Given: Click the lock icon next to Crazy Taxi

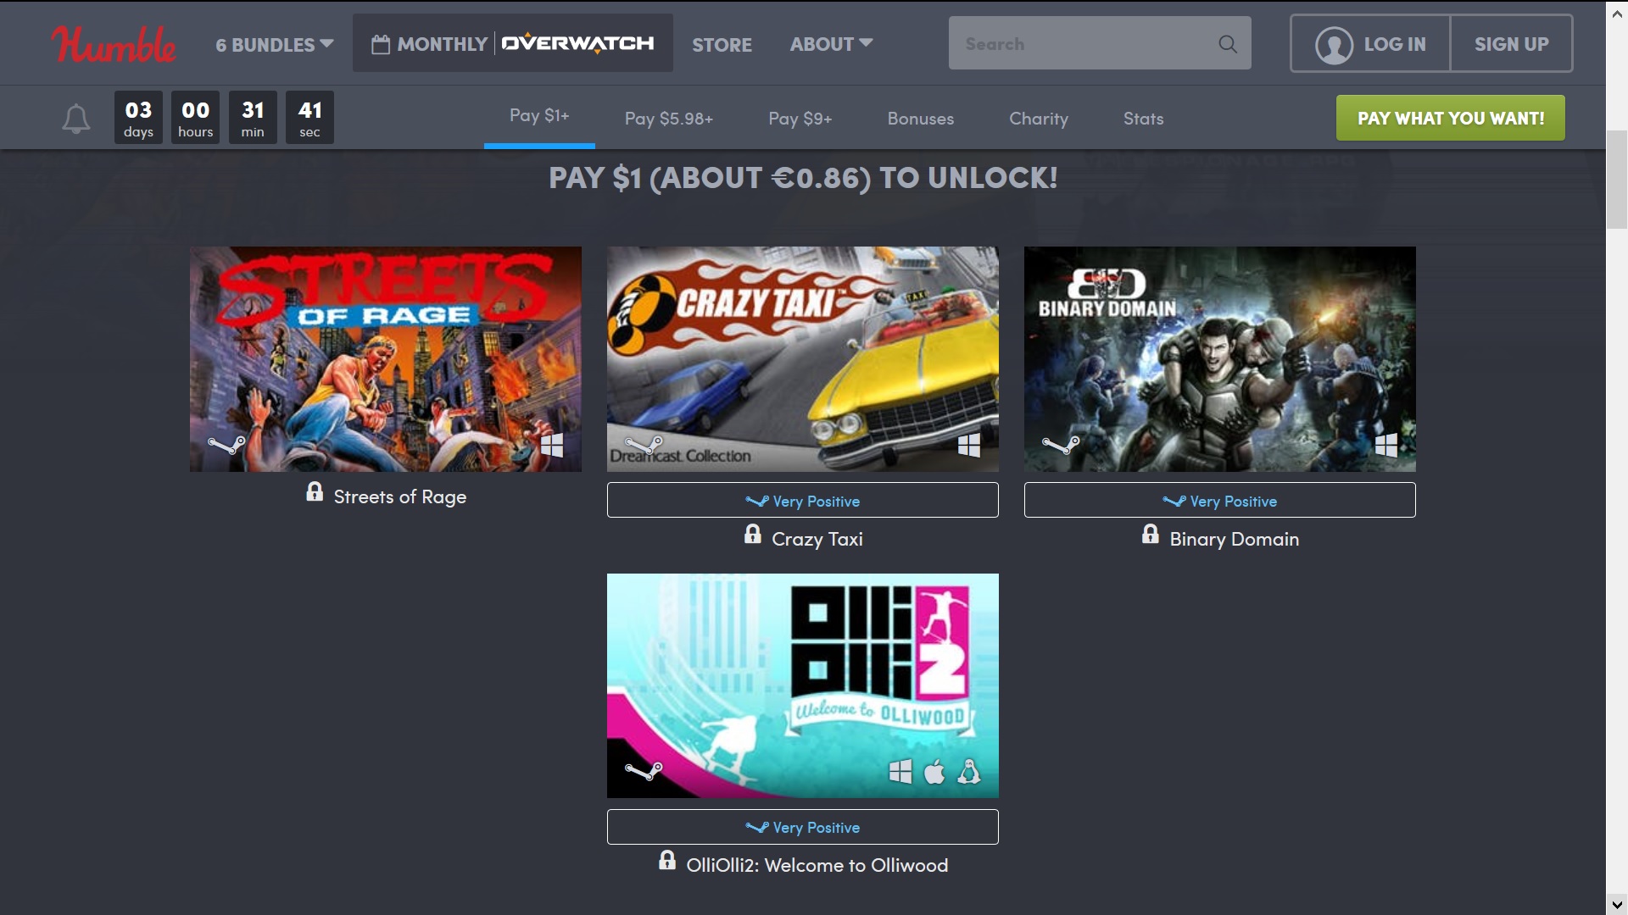Looking at the screenshot, I should pos(753,534).
